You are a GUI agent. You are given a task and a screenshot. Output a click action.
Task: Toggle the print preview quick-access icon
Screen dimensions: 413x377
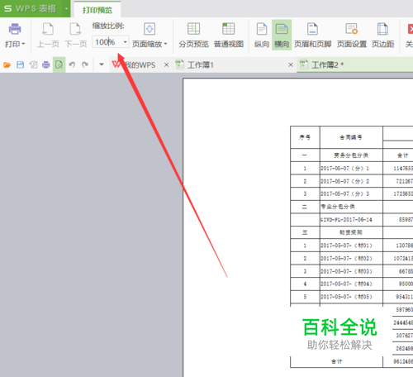[x=59, y=65]
